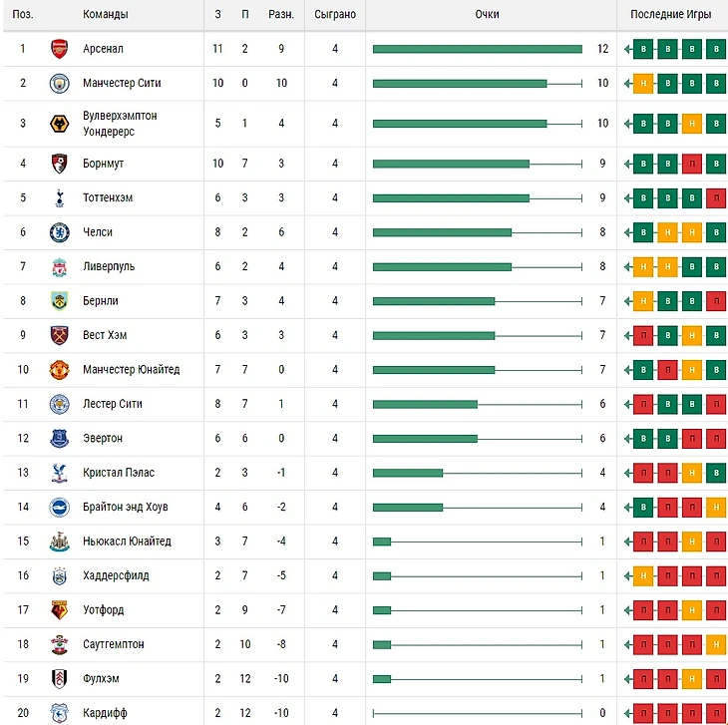Viewport: 728px width, 725px height.
Task: Click the Tottenham cockerel crest icon
Action: [59, 197]
